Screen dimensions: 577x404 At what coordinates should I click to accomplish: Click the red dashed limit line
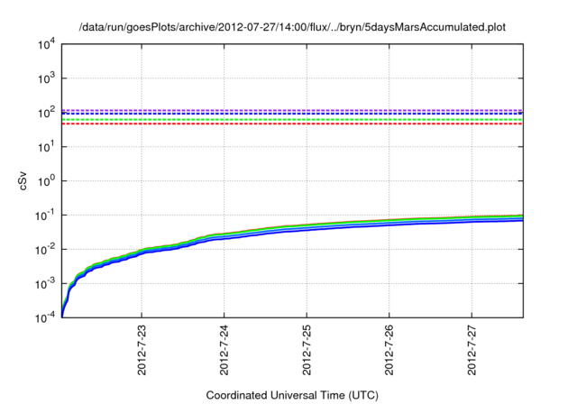tap(292, 124)
